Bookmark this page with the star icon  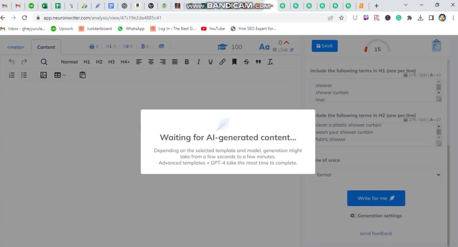[342, 18]
